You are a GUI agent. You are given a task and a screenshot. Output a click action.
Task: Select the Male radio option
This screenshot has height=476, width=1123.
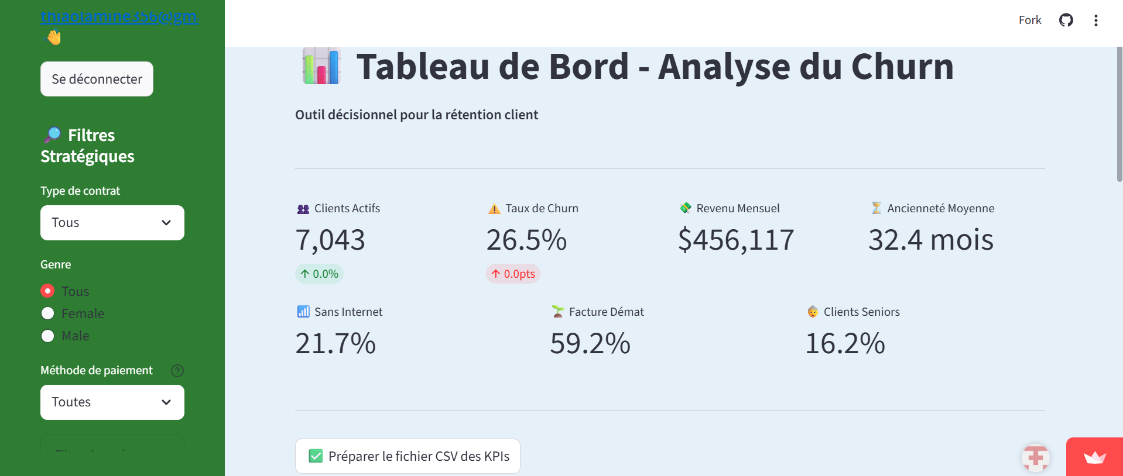(x=48, y=336)
